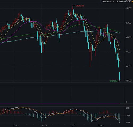Image resolution: width=133 pixels, height=127 pixels.
Task: Click the 22-02 date axis label
Action: [101, 126]
